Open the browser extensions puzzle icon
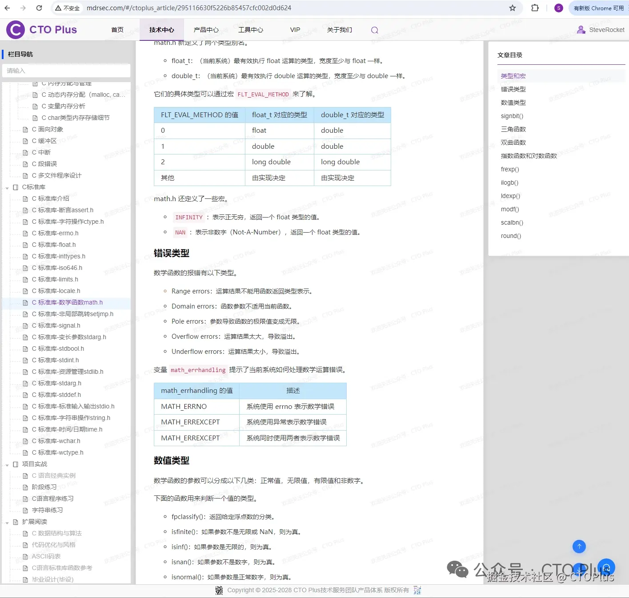 (x=535, y=8)
